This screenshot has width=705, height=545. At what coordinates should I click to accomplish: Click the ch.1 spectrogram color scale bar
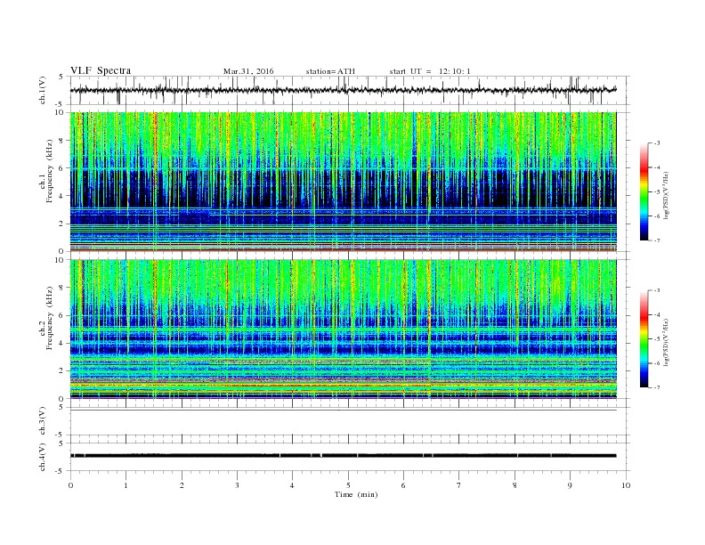pos(644,192)
